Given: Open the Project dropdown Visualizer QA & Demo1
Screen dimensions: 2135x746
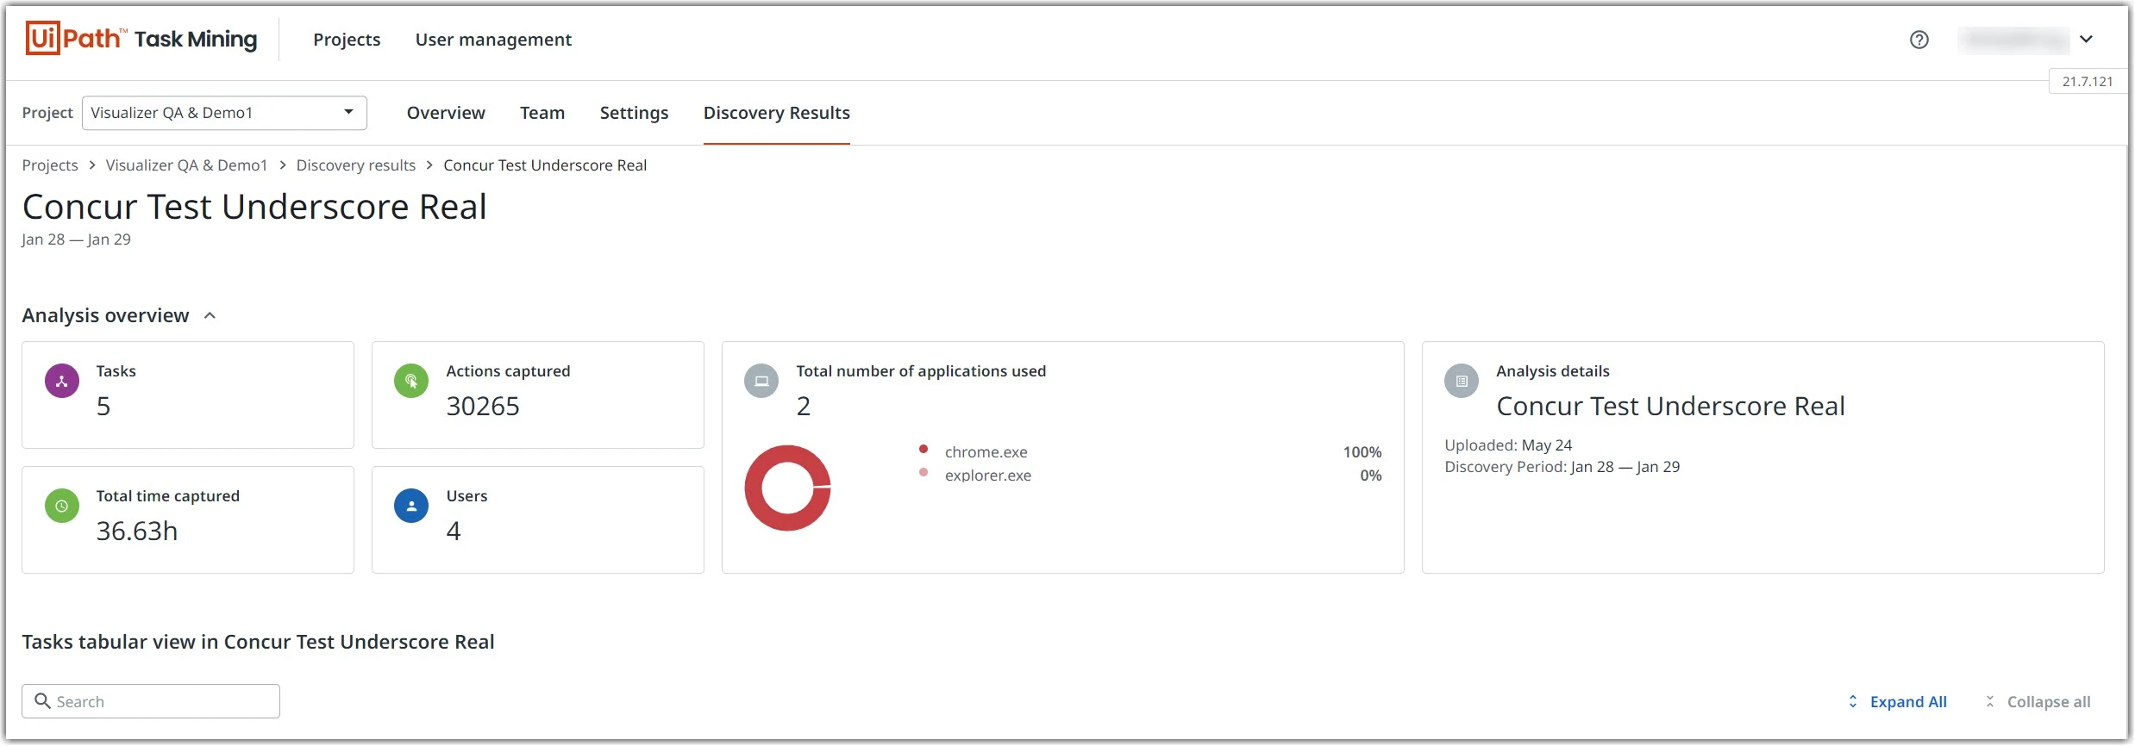Looking at the screenshot, I should 224,113.
